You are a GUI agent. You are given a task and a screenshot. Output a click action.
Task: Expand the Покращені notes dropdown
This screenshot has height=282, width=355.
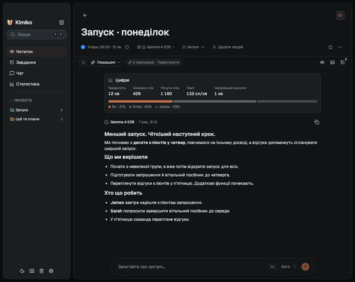pos(106,62)
